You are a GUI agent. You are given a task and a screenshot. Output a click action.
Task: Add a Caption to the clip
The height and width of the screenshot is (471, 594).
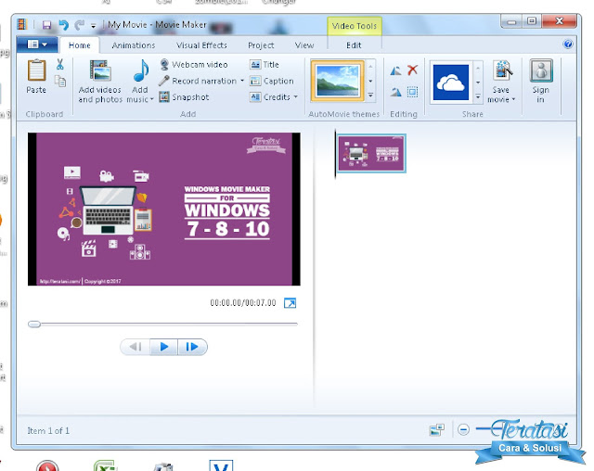click(x=272, y=81)
